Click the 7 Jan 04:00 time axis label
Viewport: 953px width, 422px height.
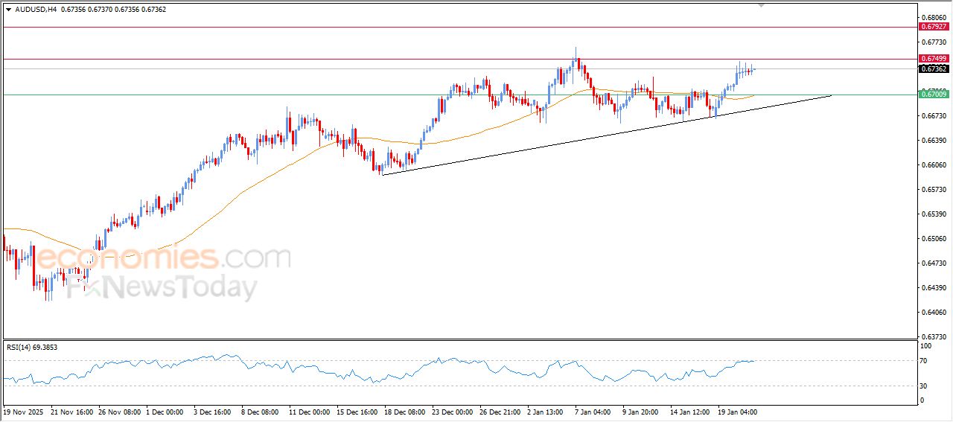pyautogui.click(x=594, y=411)
